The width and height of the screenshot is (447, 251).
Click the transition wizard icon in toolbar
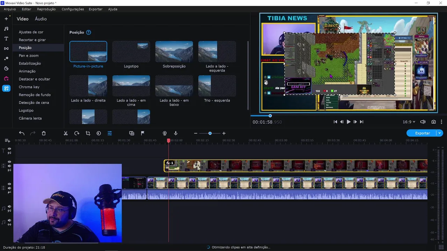click(132, 133)
